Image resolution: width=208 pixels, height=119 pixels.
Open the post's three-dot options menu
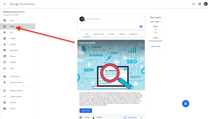tap(141, 117)
